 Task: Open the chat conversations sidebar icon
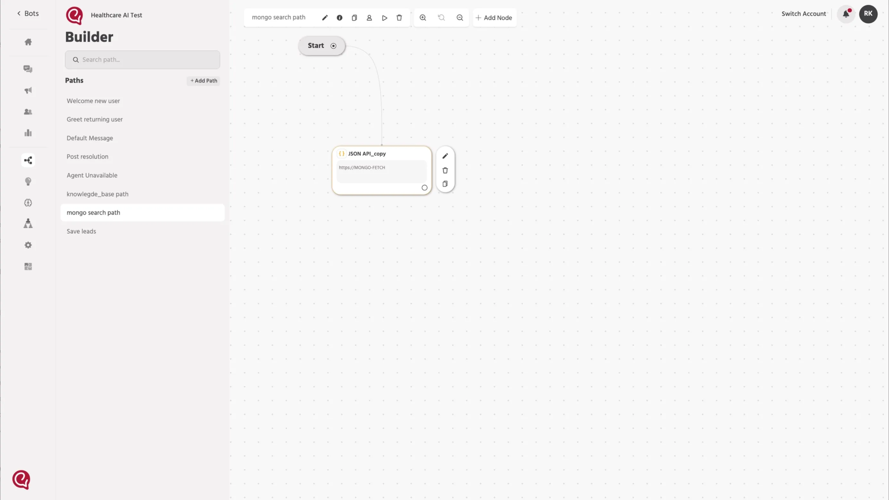(28, 69)
